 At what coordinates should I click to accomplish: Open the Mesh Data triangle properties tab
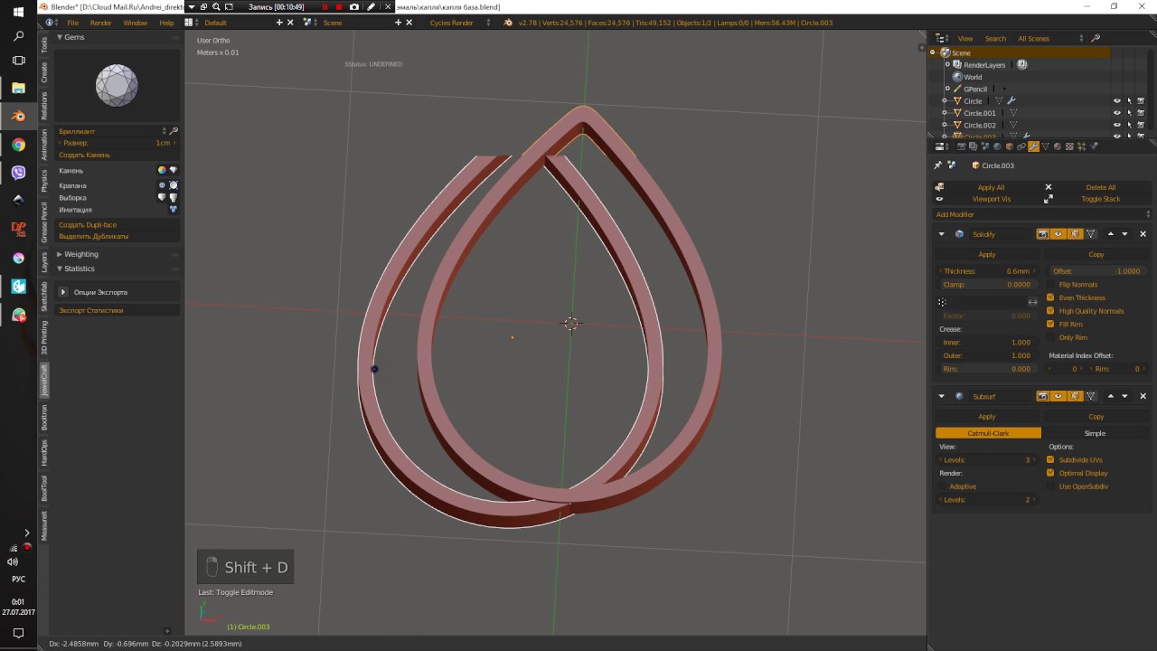tap(1046, 146)
